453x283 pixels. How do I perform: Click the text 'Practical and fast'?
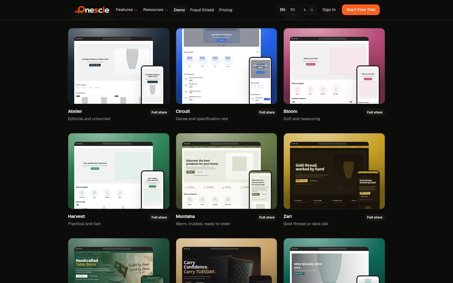click(x=84, y=224)
